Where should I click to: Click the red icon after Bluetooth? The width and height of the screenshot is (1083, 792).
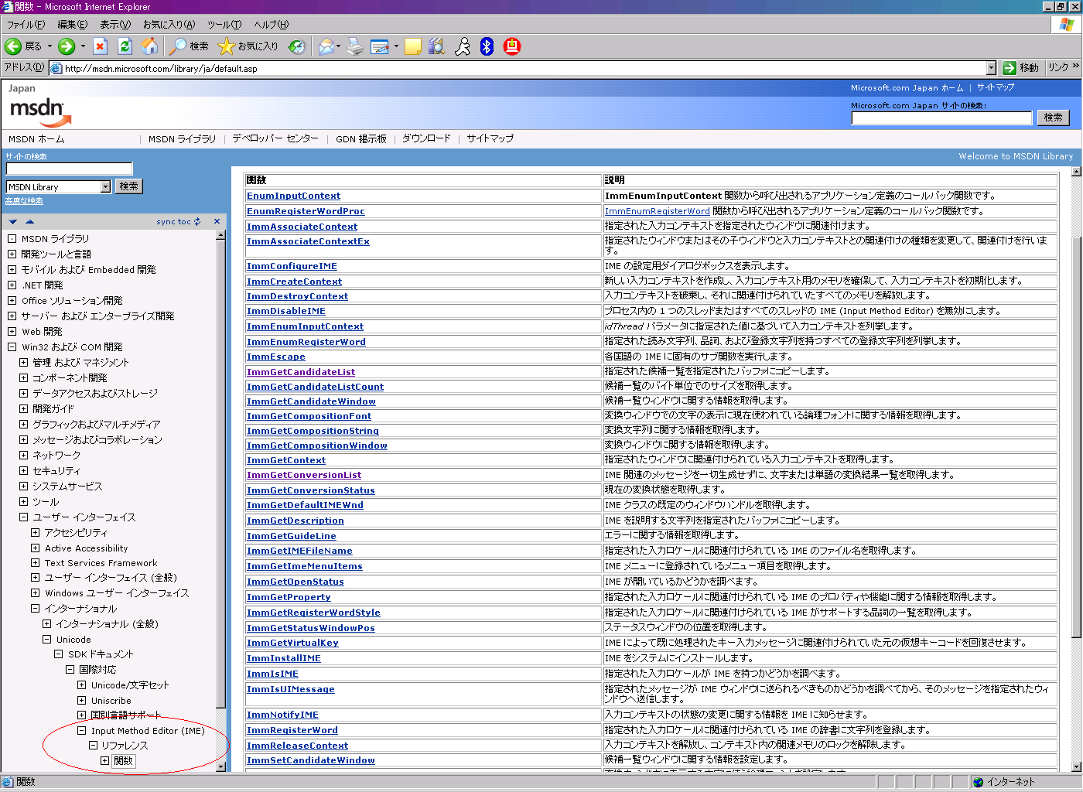pos(511,46)
